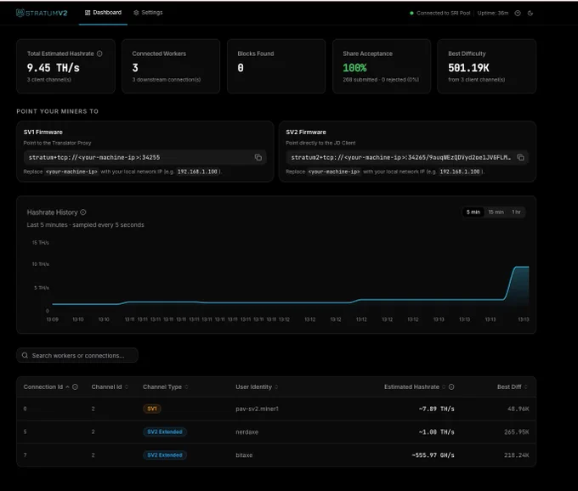Select the nerdaxe worker row

point(276,432)
